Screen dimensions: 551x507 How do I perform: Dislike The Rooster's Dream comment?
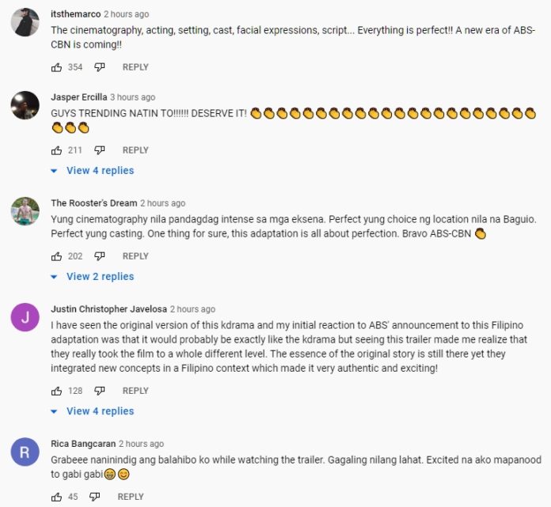[x=100, y=256]
